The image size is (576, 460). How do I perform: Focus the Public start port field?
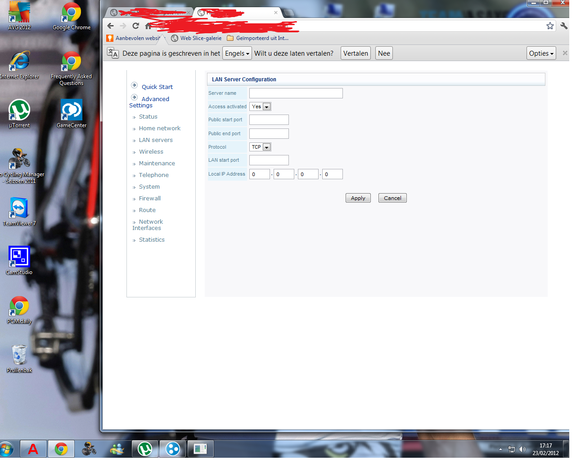click(269, 120)
